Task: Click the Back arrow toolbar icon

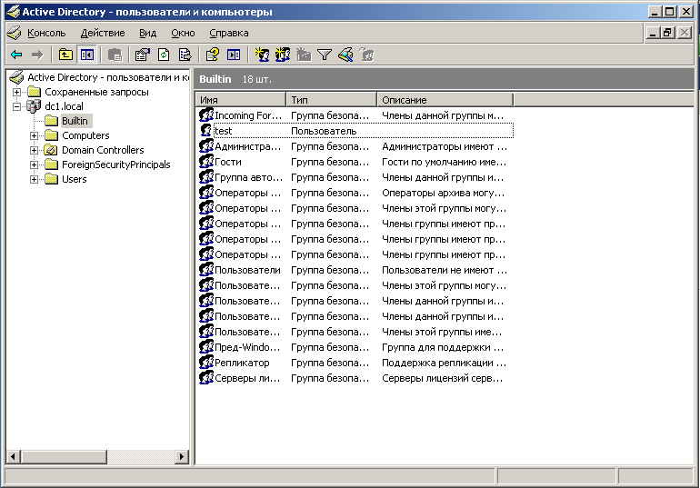Action: tap(16, 55)
